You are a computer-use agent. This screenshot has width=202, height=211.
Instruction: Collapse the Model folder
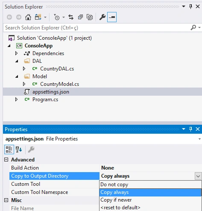click(x=17, y=76)
